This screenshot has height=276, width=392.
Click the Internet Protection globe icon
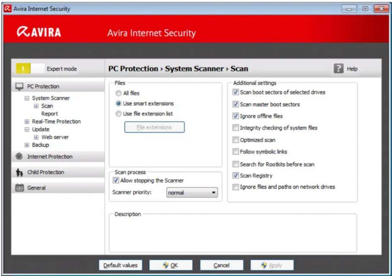point(19,156)
